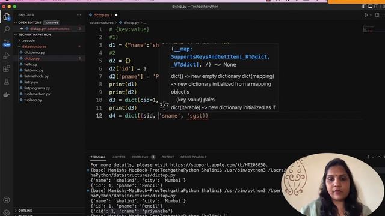Open hello.py in the file tree
The width and height of the screenshot is (385, 216).
(31, 64)
